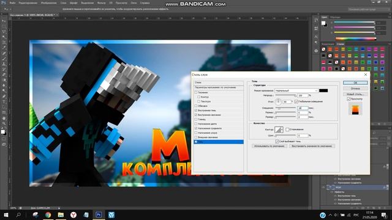Open the Изображение menu

pyautogui.click(x=48, y=3)
